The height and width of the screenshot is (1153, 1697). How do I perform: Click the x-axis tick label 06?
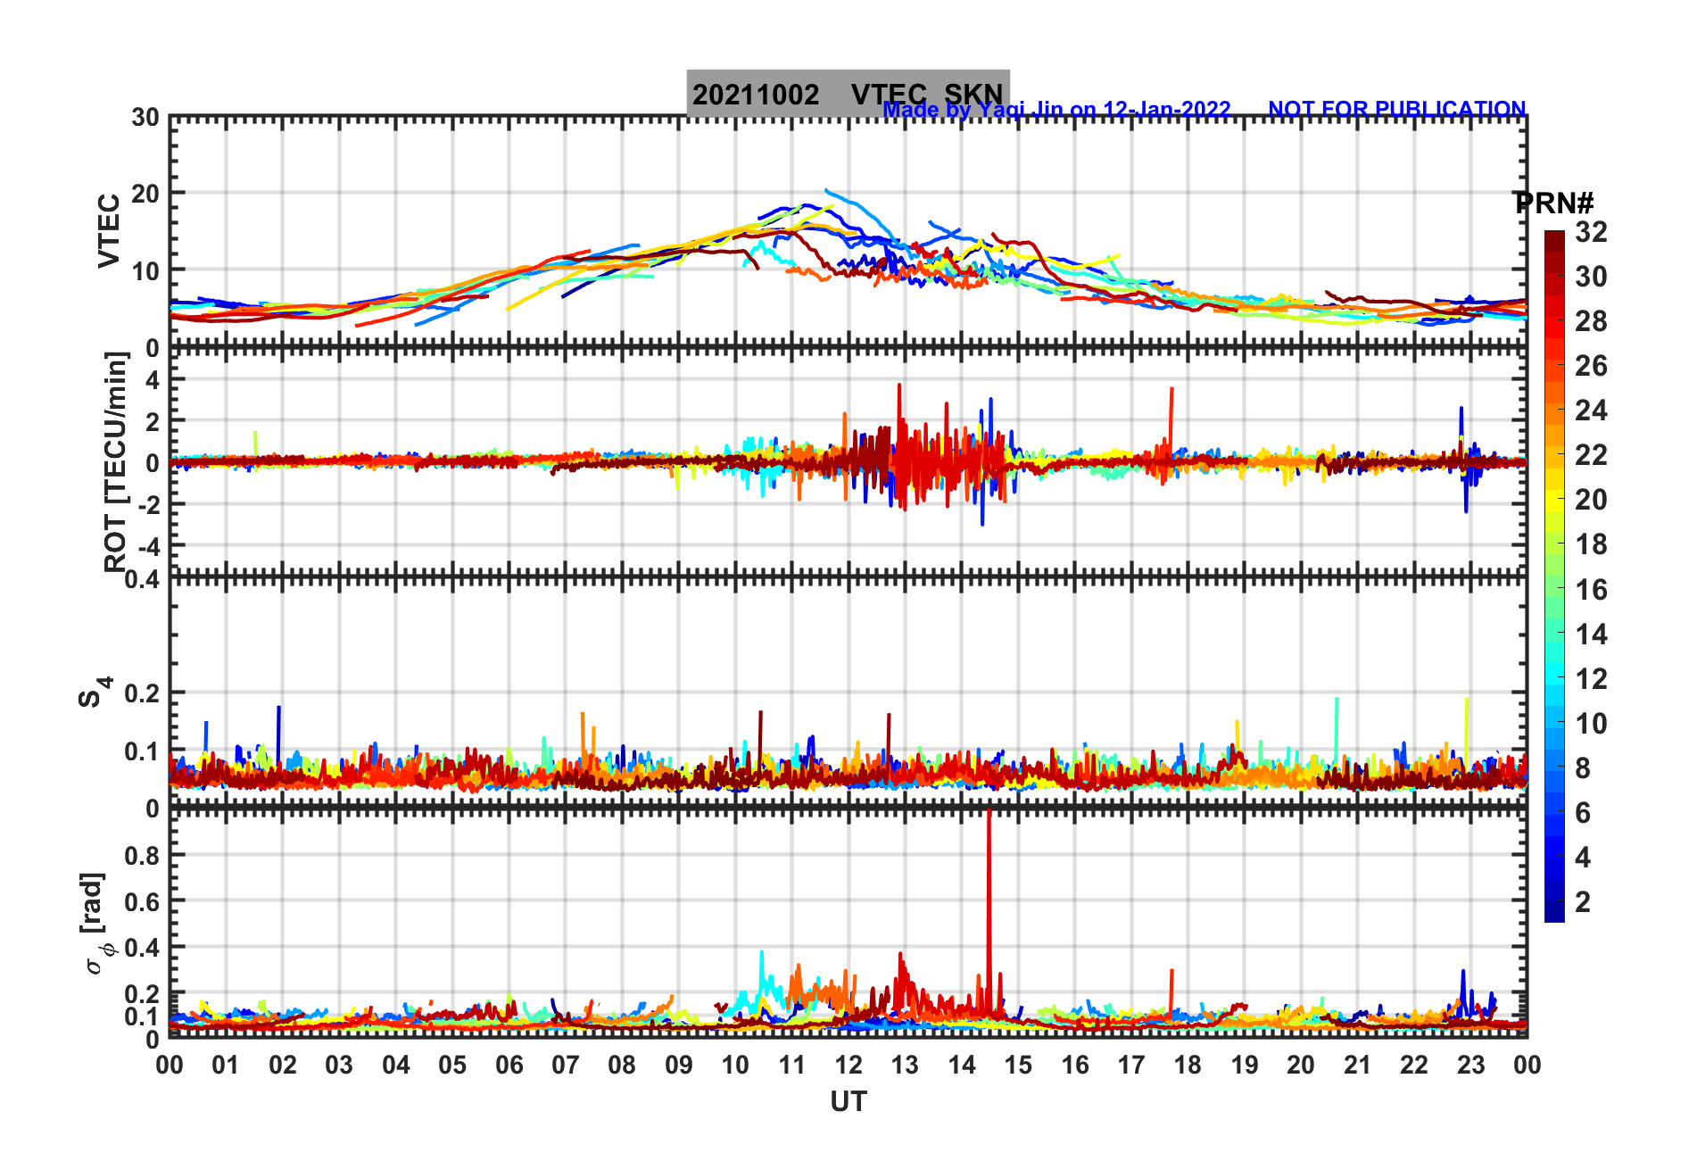coord(509,1065)
